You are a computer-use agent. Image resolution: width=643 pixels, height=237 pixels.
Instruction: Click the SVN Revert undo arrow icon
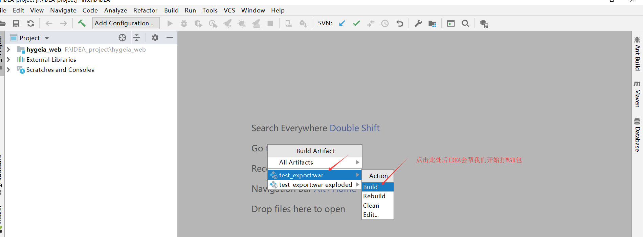pos(400,23)
